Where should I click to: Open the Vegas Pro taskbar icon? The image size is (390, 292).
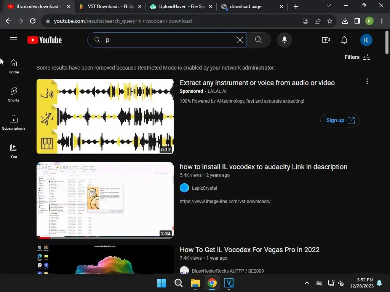[x=229, y=283]
